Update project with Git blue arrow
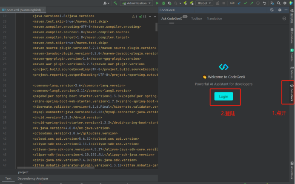Screen dimensions: 295x184 tap(239, 3)
